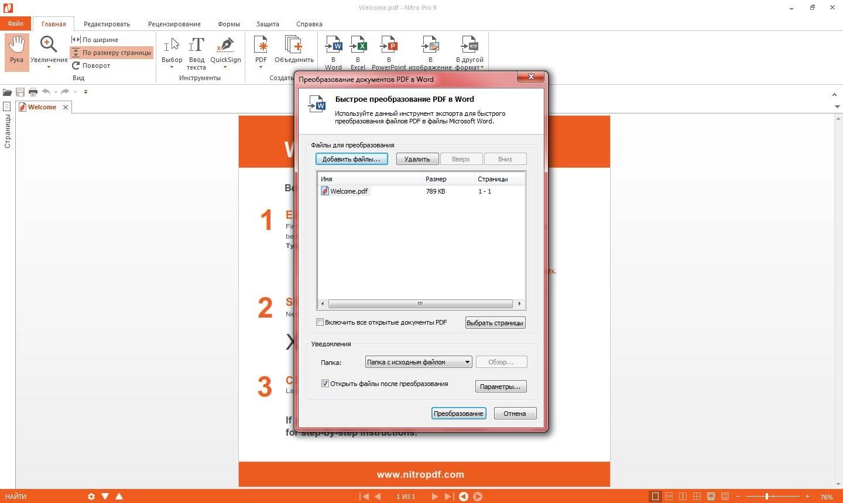This screenshot has height=503, width=843.
Task: Cancel dialog with Отмена button
Action: pyautogui.click(x=515, y=414)
